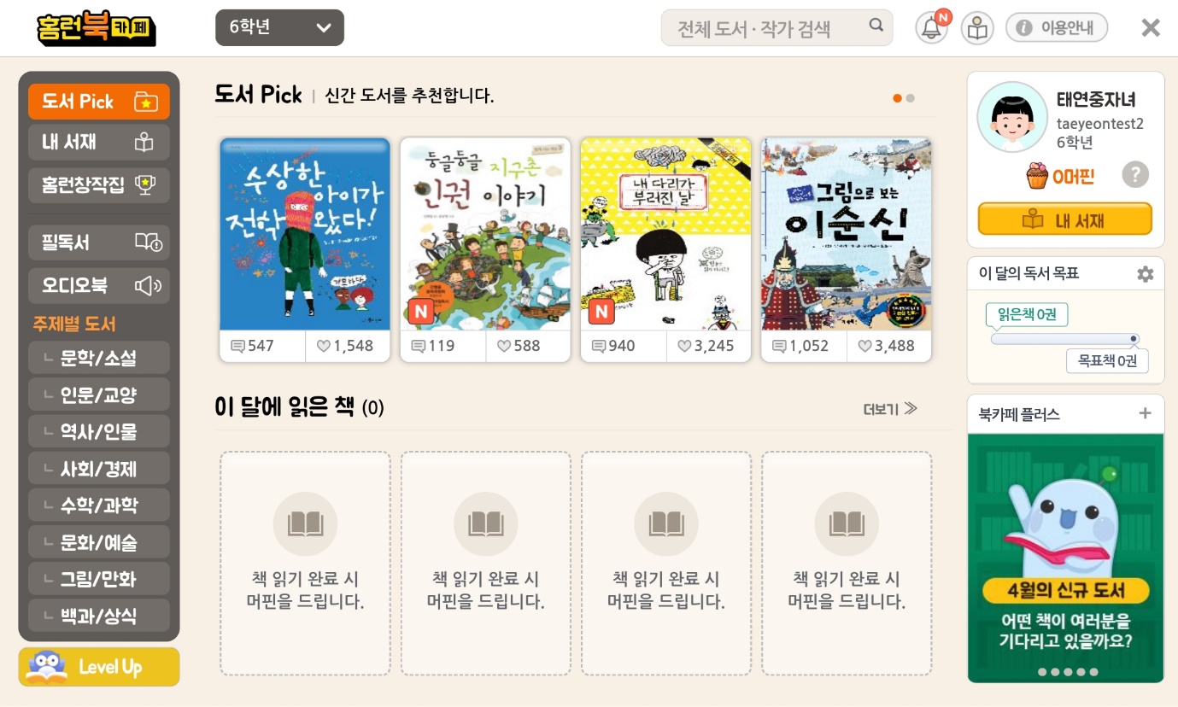Select first banner carousel dot
Screen dimensions: 1178x707
pos(1041,672)
